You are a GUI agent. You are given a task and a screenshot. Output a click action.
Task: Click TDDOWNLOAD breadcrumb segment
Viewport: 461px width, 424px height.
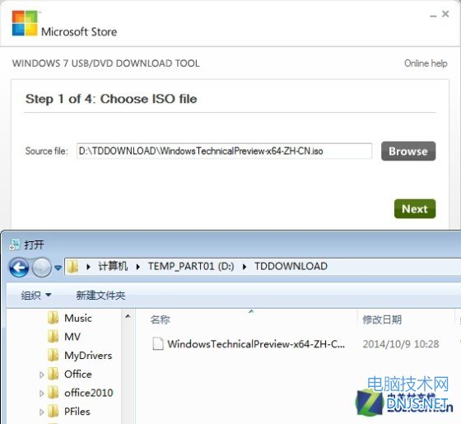coord(291,267)
